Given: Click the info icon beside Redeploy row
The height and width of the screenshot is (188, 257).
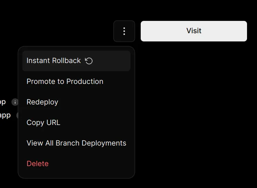Looking at the screenshot, I should (x=15, y=102).
